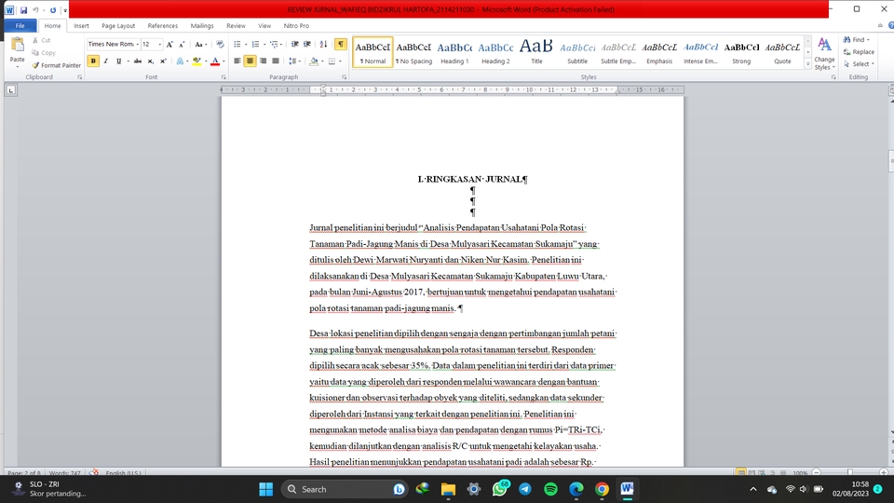The image size is (894, 503).
Task: Open highlight color dropdown arrow
Action: point(205,61)
